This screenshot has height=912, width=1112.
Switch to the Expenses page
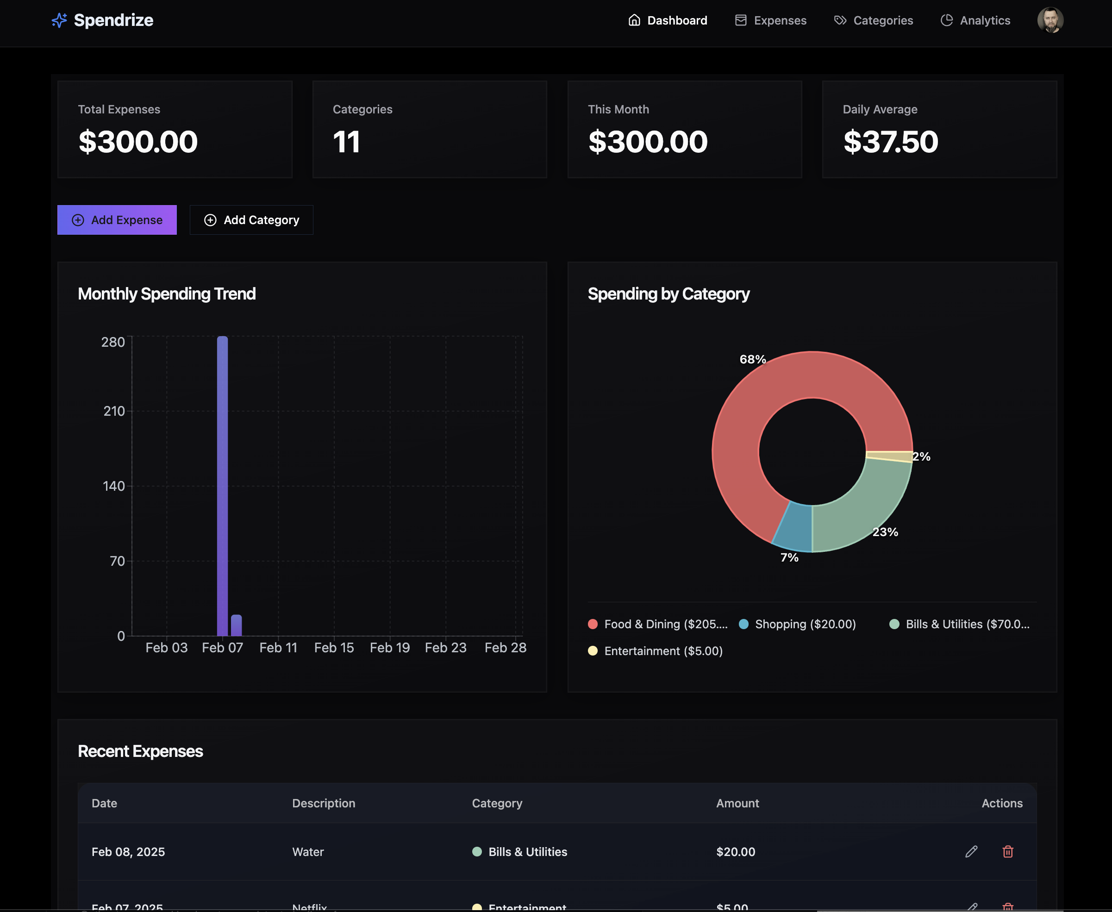coord(780,20)
